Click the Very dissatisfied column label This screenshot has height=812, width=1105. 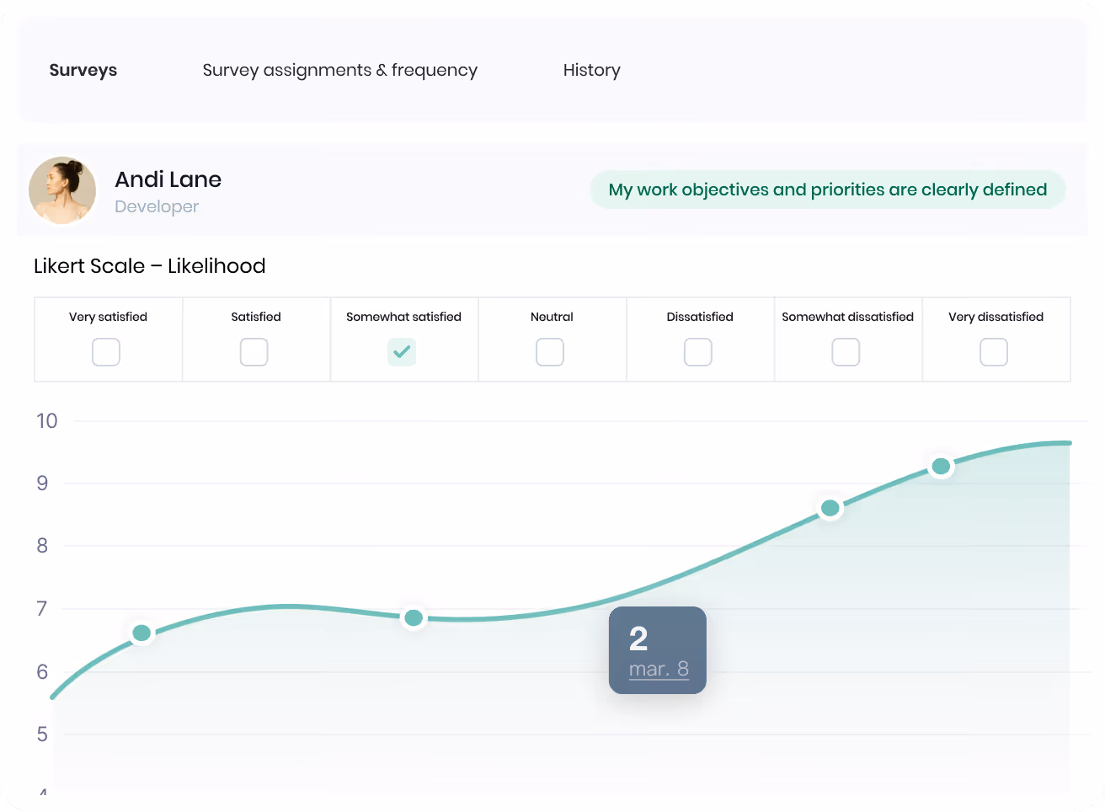pyautogui.click(x=996, y=317)
